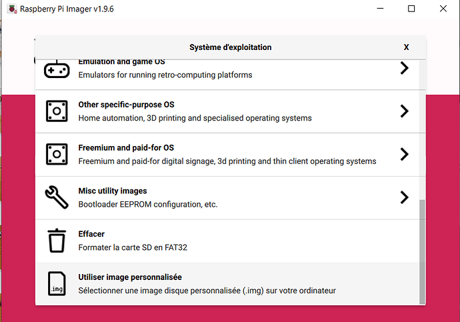Click the Raspberry Pi Imager logo in the title bar
The width and height of the screenshot is (460, 322).
tap(12, 9)
